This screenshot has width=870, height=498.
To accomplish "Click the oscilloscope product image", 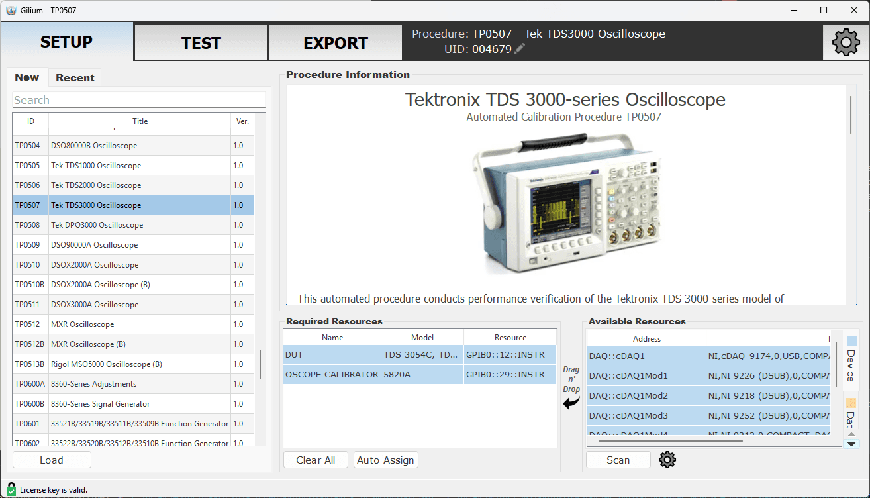I will (x=567, y=205).
